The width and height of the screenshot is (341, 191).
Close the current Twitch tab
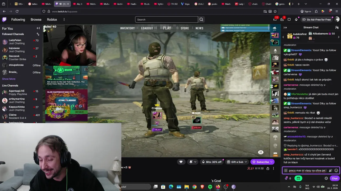[68, 4]
